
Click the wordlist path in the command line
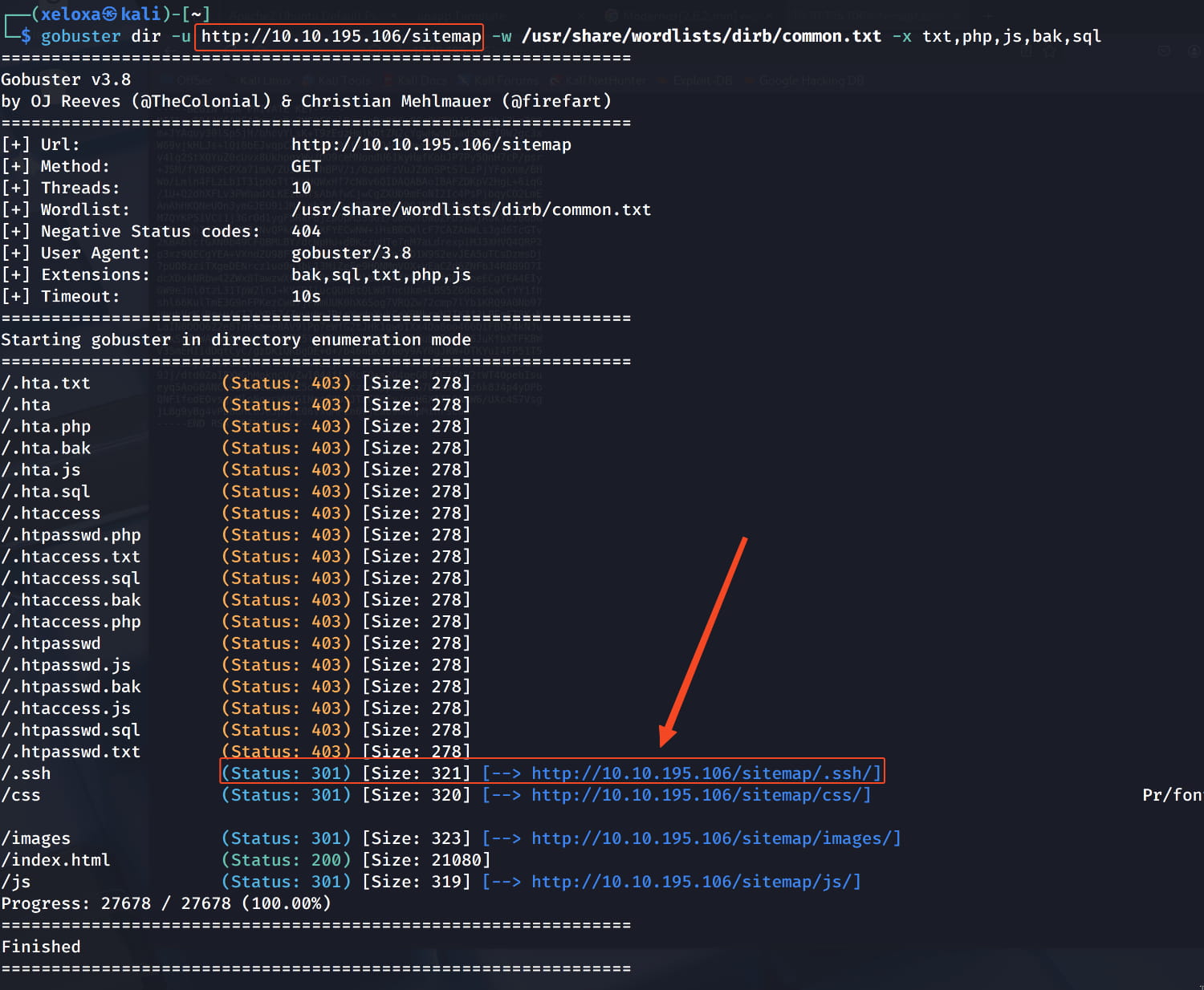[x=701, y=36]
